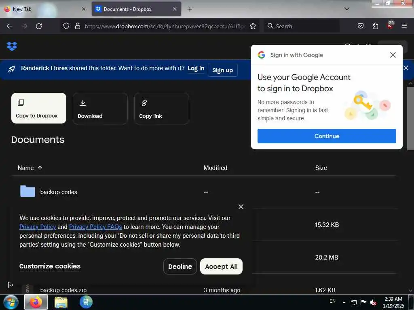Click the EN language indicator

(x=332, y=301)
